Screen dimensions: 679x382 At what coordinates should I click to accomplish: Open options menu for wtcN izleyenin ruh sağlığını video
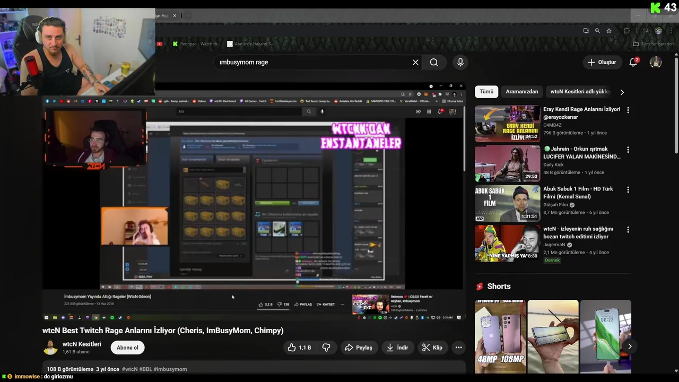coord(628,230)
